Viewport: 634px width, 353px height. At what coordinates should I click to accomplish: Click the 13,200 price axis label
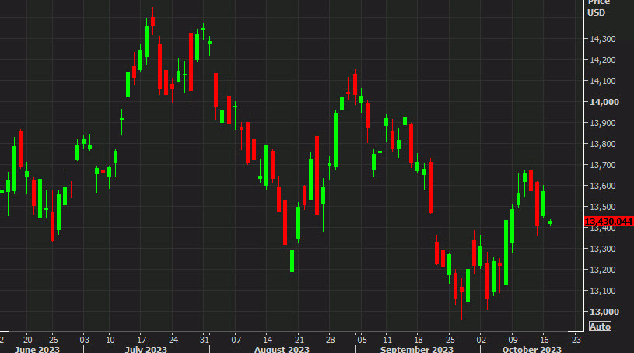pyautogui.click(x=602, y=270)
